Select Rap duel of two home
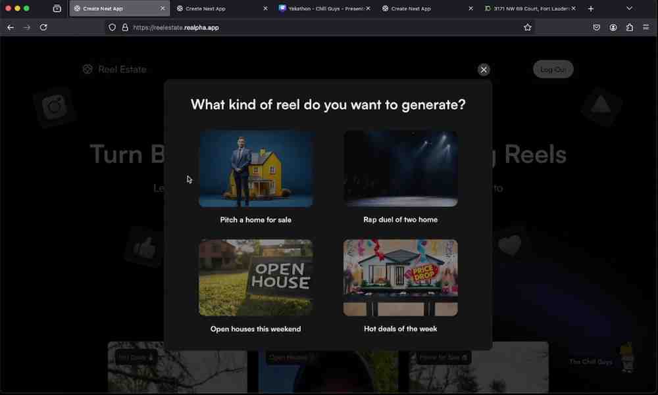This screenshot has width=658, height=395. click(400, 168)
